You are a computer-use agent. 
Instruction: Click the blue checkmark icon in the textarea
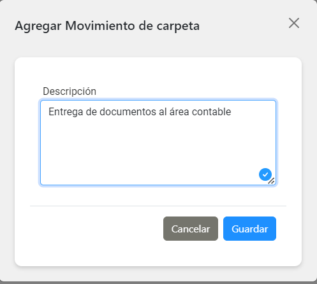point(265,174)
